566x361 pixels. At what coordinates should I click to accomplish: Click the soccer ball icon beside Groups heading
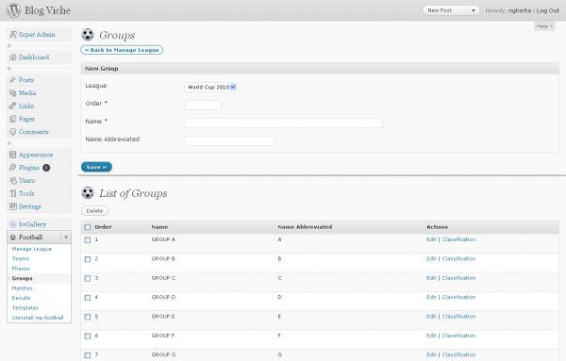click(x=88, y=35)
